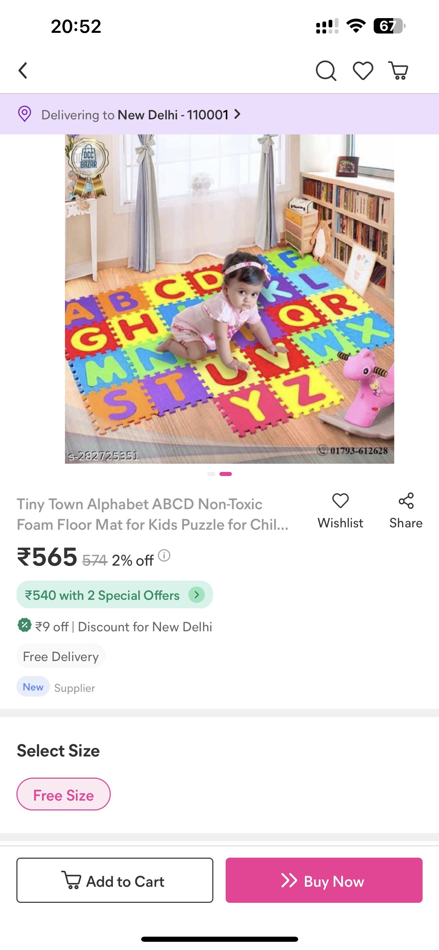Tap the price info circle icon
Screen dimensions: 439x950
[164, 555]
